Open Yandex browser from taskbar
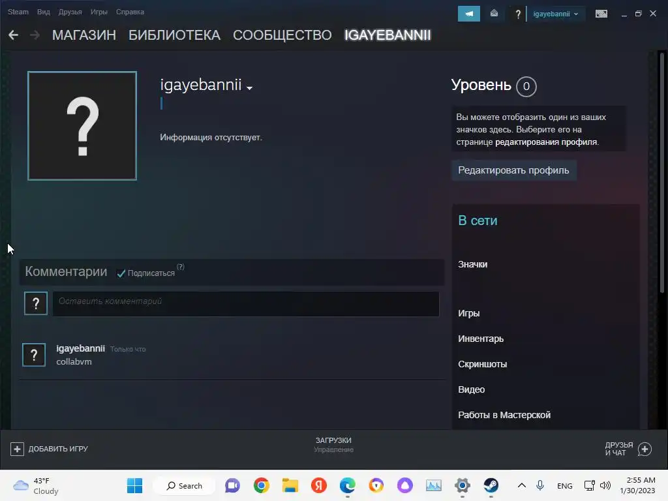The height and width of the screenshot is (501, 668). point(318,485)
